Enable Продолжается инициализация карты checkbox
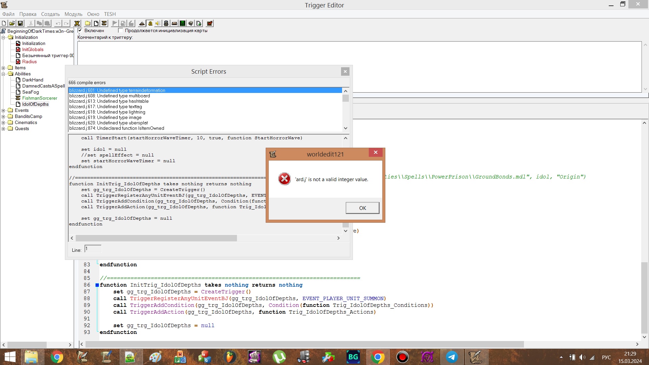649x365 pixels. pos(120,30)
